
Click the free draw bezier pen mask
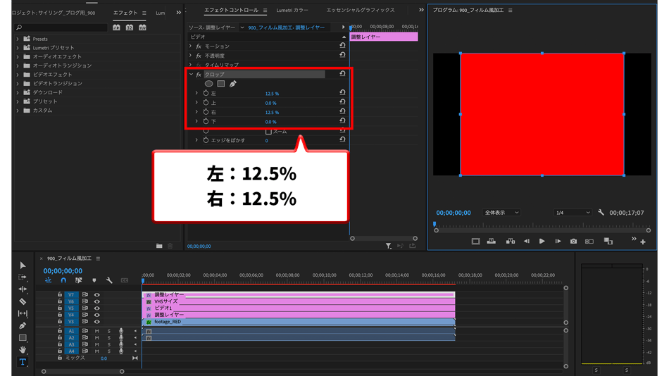point(233,84)
